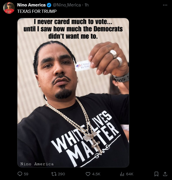The width and height of the screenshot is (172, 180).
Task: Bookmark this post
Action: pos(156,174)
